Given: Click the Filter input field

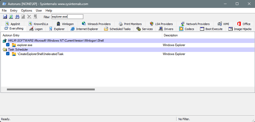Looking at the screenshot, I should click(x=67, y=17).
